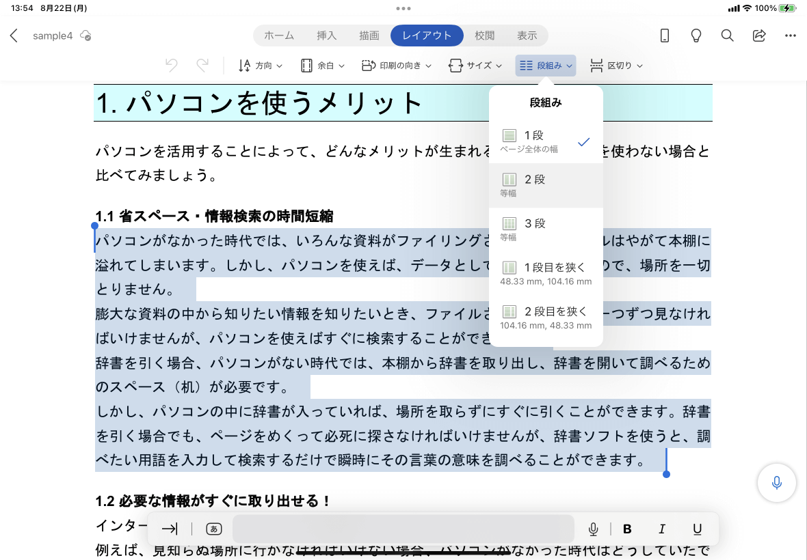The height and width of the screenshot is (560, 807).
Task: Tap the sample4 document title
Action: pyautogui.click(x=53, y=36)
